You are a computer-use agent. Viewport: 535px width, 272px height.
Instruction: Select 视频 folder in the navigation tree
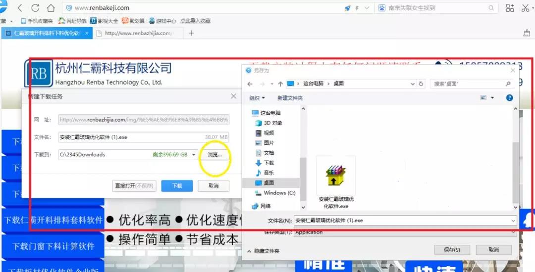(x=265, y=133)
